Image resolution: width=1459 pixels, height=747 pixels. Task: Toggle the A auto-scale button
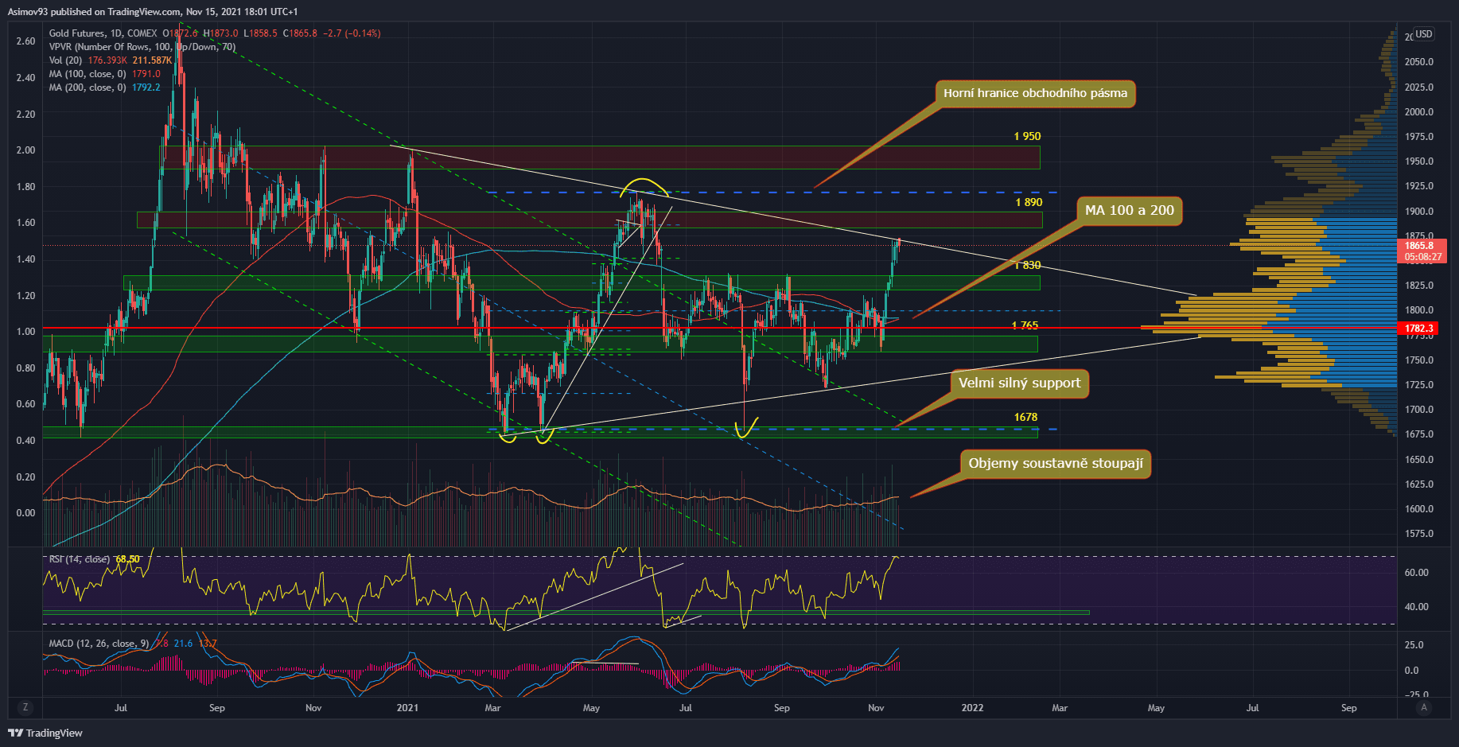tap(1424, 707)
